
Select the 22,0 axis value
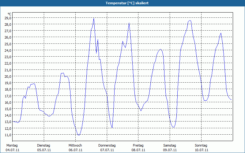point(8,63)
